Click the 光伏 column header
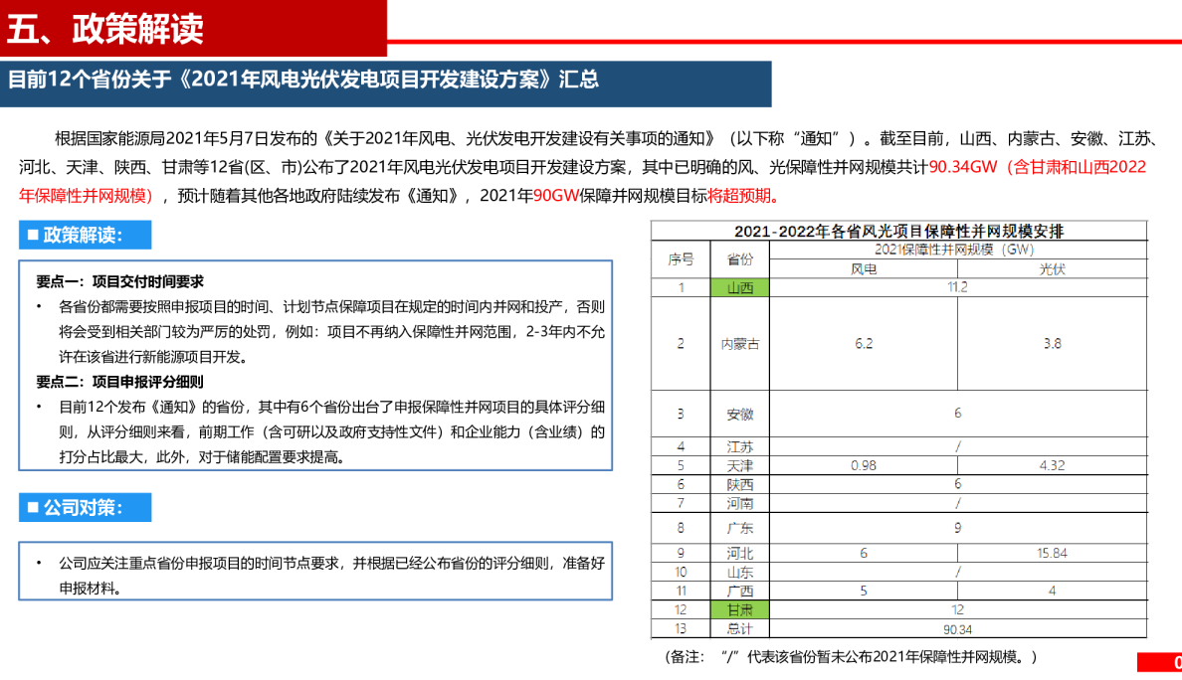The image size is (1182, 680). point(1052,269)
